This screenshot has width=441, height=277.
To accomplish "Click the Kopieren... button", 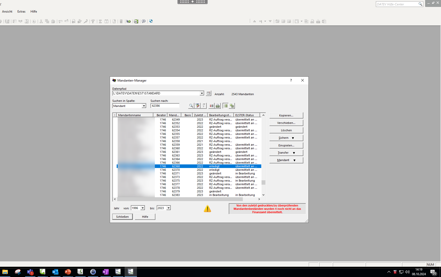I will (x=286, y=115).
